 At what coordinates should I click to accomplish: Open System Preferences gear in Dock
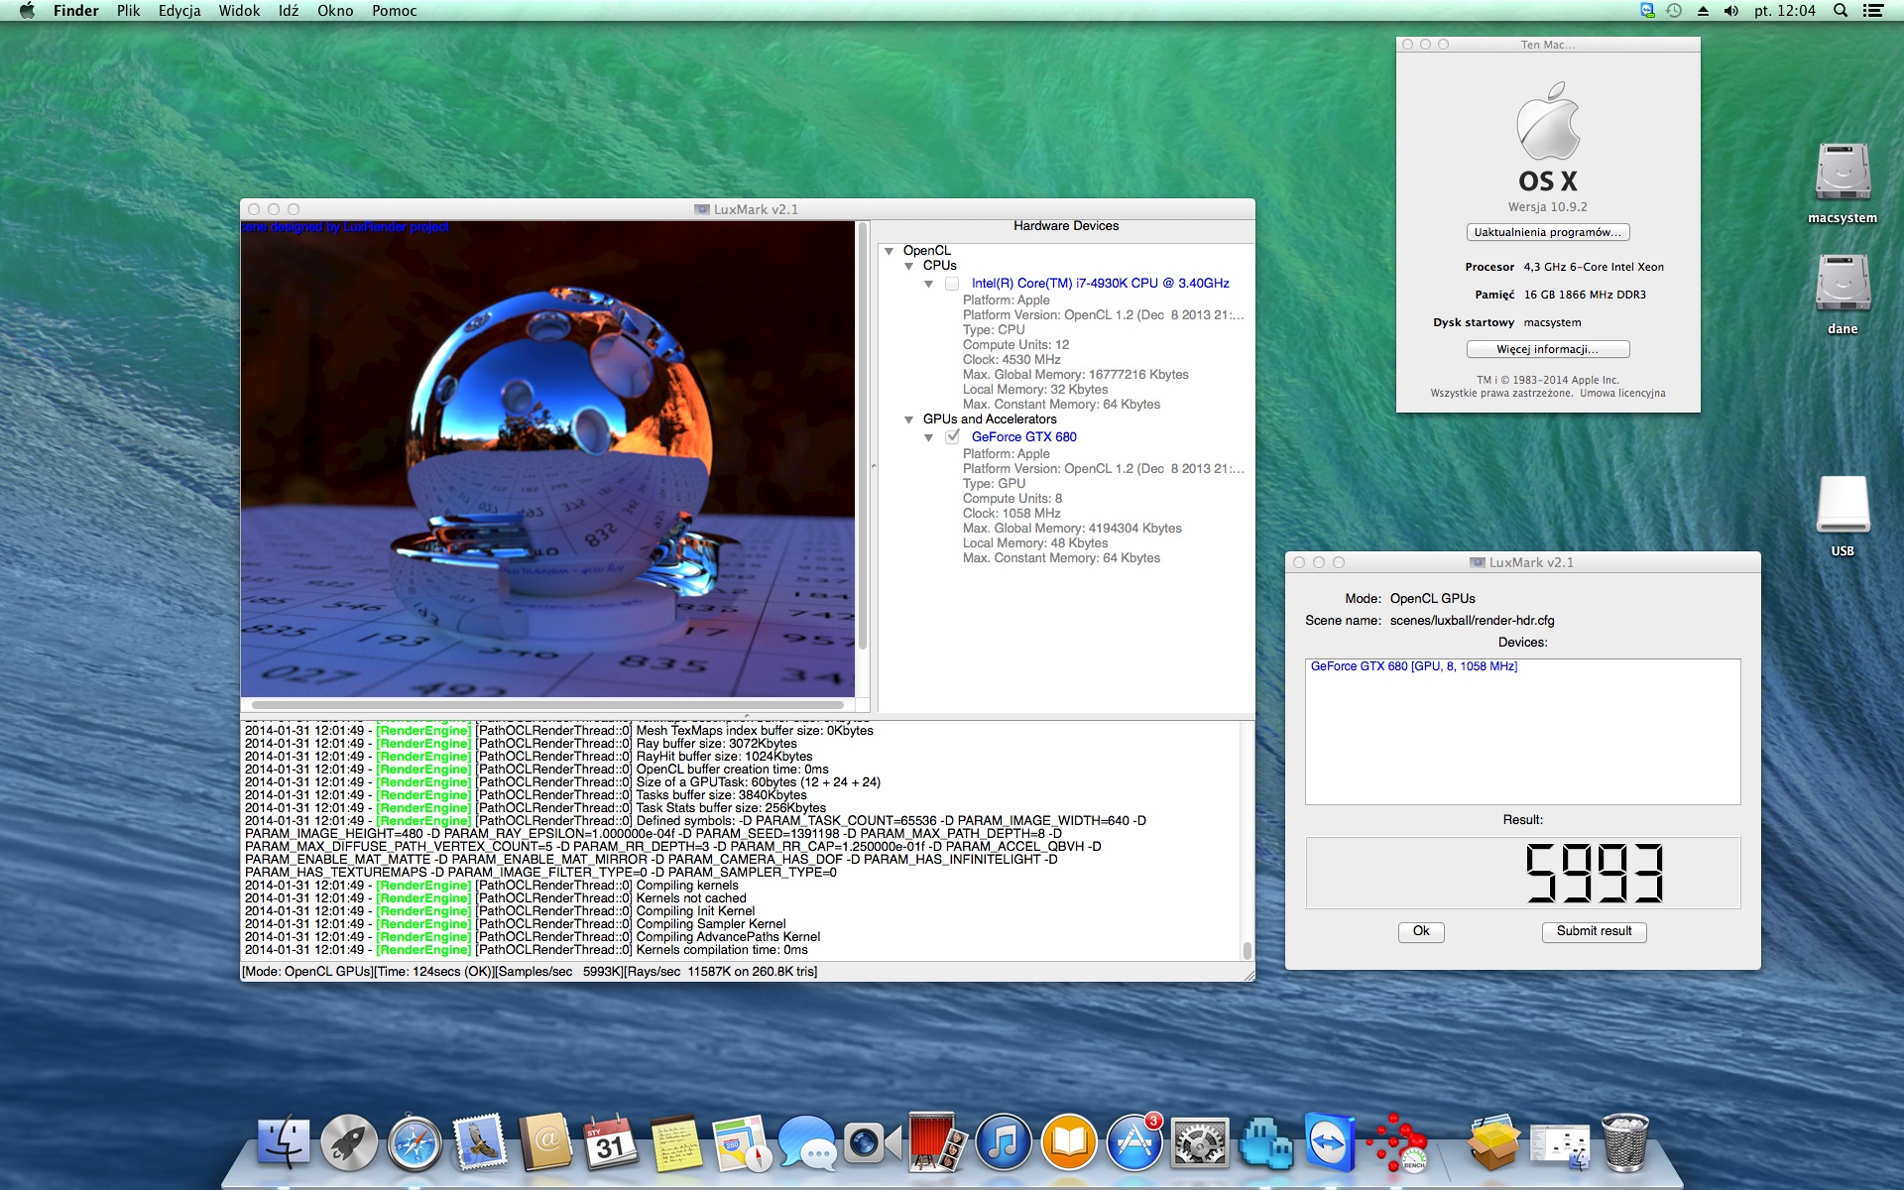[x=1199, y=1143]
